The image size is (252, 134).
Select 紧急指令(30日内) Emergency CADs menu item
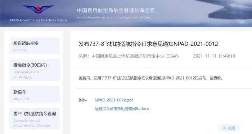35,70
